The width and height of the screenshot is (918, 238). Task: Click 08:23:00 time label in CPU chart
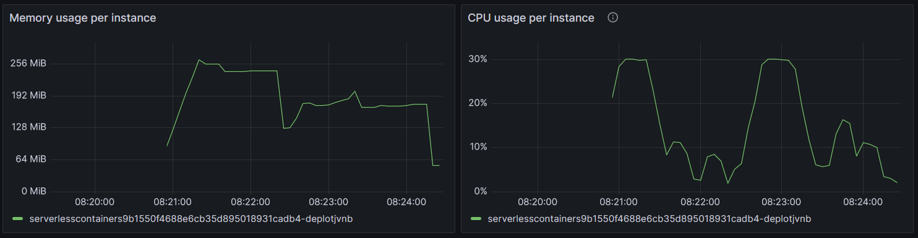point(781,202)
